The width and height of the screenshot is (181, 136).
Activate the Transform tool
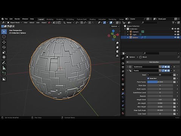(x=4, y=57)
